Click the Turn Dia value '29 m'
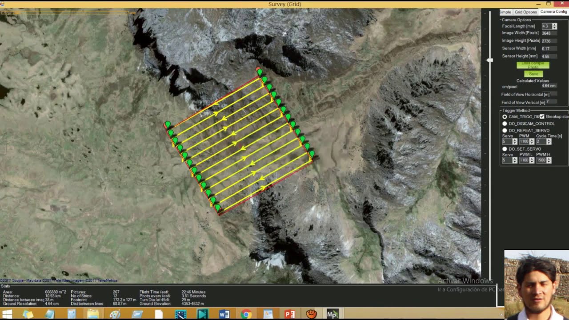The width and height of the screenshot is (569, 320). pos(186,300)
